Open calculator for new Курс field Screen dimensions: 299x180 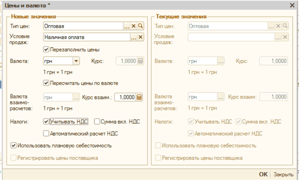point(141,61)
